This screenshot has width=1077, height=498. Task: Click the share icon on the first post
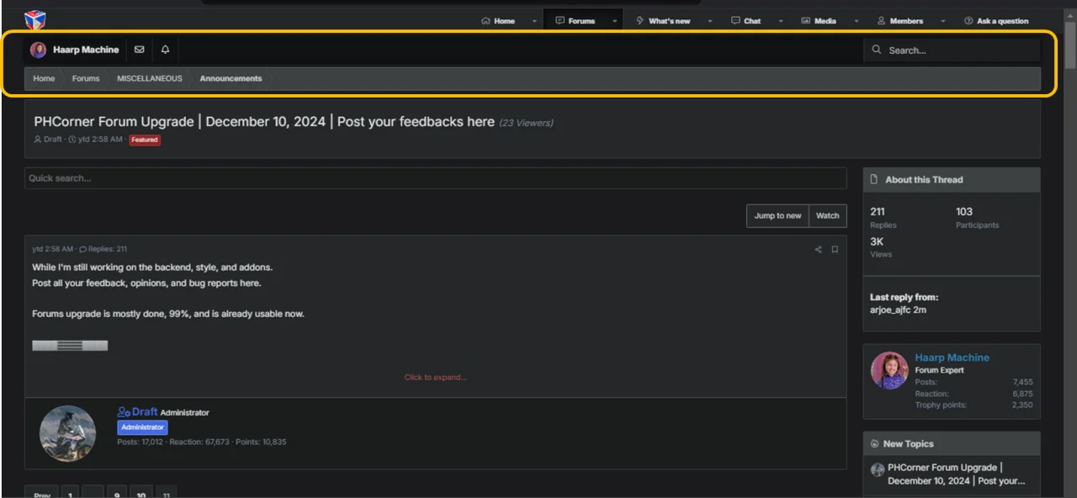coord(818,249)
